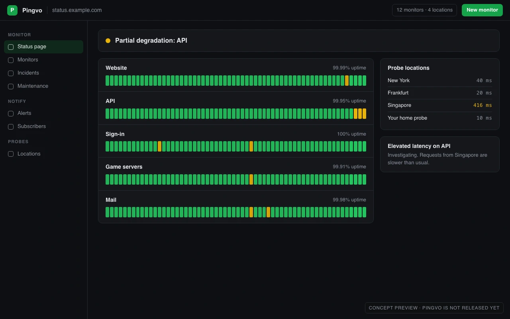Image resolution: width=510 pixels, height=319 pixels.
Task: Create a New monitor
Action: (x=482, y=10)
